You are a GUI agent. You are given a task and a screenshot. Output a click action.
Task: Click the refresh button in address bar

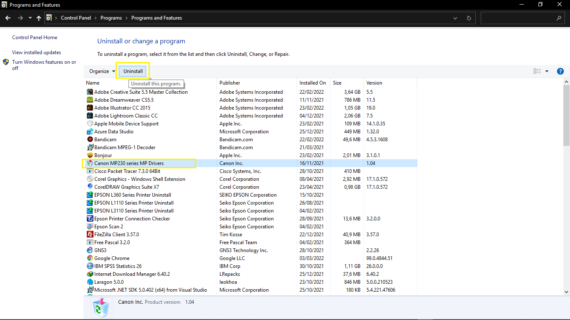(x=469, y=18)
